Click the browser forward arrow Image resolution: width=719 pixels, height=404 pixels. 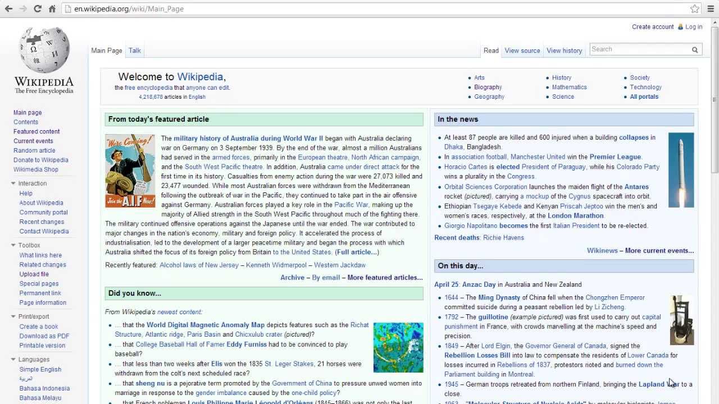[23, 9]
